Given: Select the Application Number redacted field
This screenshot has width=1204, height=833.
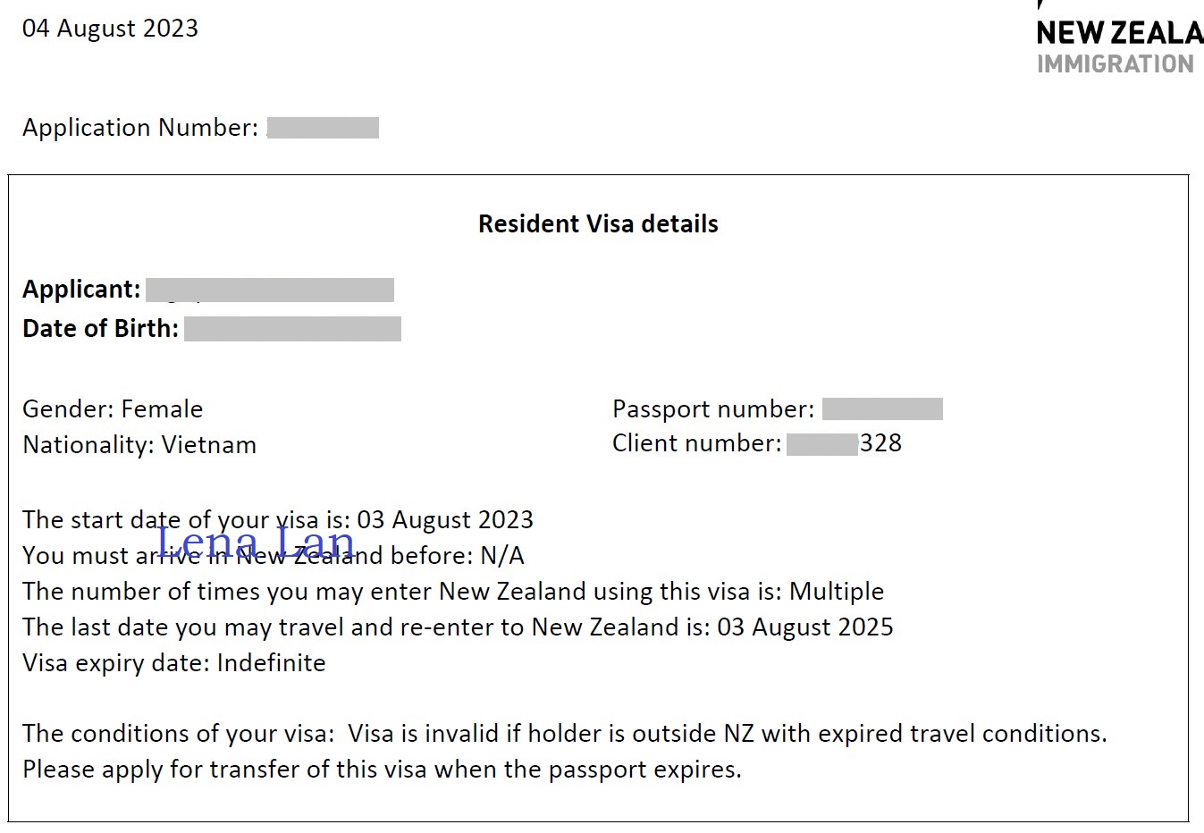Looking at the screenshot, I should click(323, 128).
